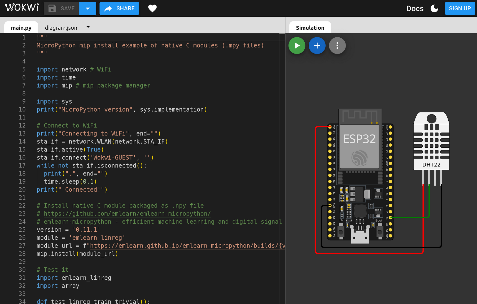Image resolution: width=477 pixels, height=304 pixels.
Task: Start the simulation with the play button
Action: [297, 46]
